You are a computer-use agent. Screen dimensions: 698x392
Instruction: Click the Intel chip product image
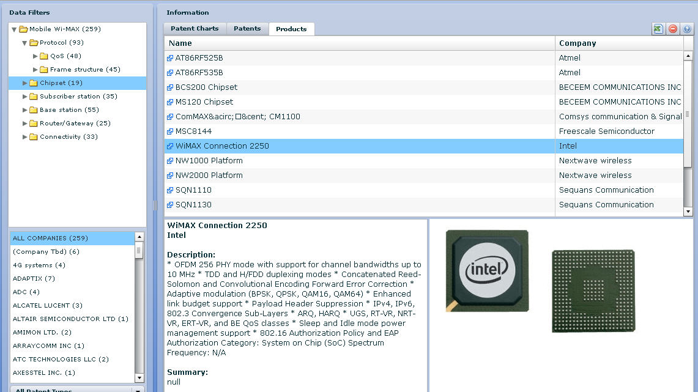[x=487, y=271]
